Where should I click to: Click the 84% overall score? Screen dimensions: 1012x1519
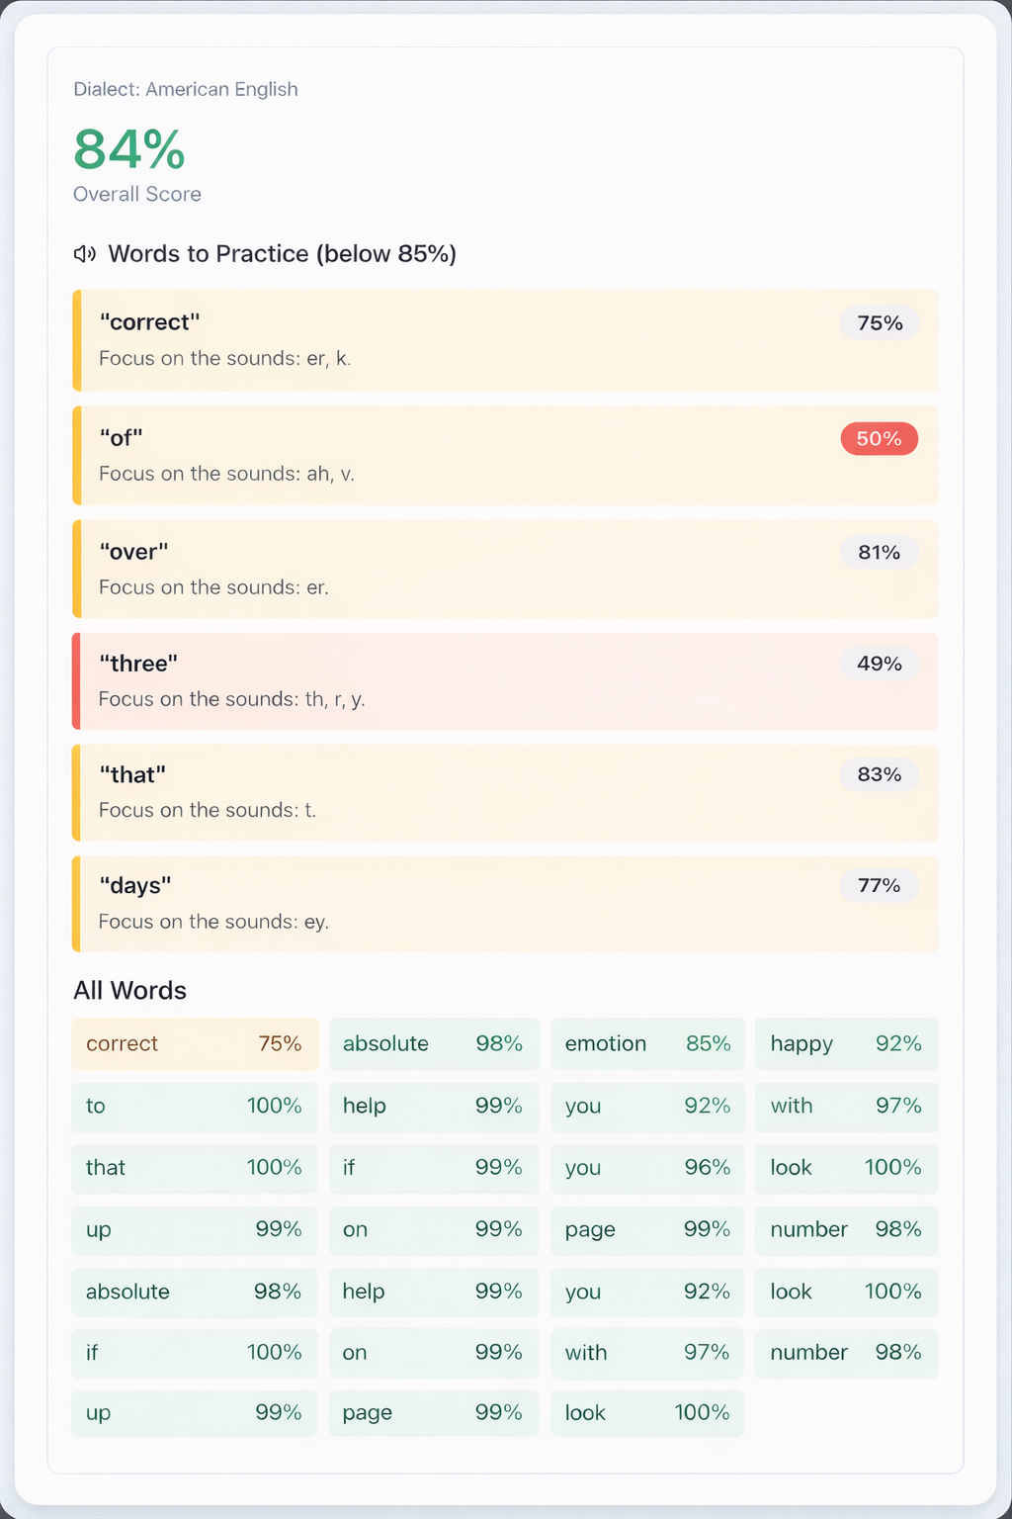coord(129,150)
